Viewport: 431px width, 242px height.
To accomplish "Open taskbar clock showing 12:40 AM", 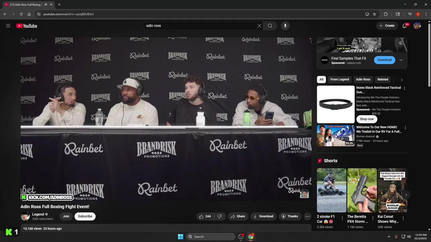I will pos(421,237).
